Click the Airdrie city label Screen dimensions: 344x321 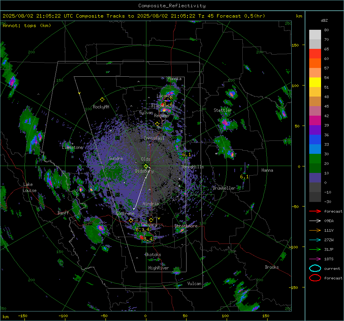click(x=151, y=204)
